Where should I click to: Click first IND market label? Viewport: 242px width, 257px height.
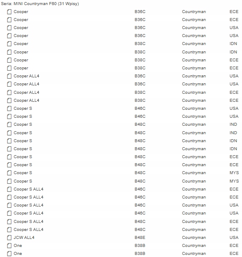tap(233, 125)
